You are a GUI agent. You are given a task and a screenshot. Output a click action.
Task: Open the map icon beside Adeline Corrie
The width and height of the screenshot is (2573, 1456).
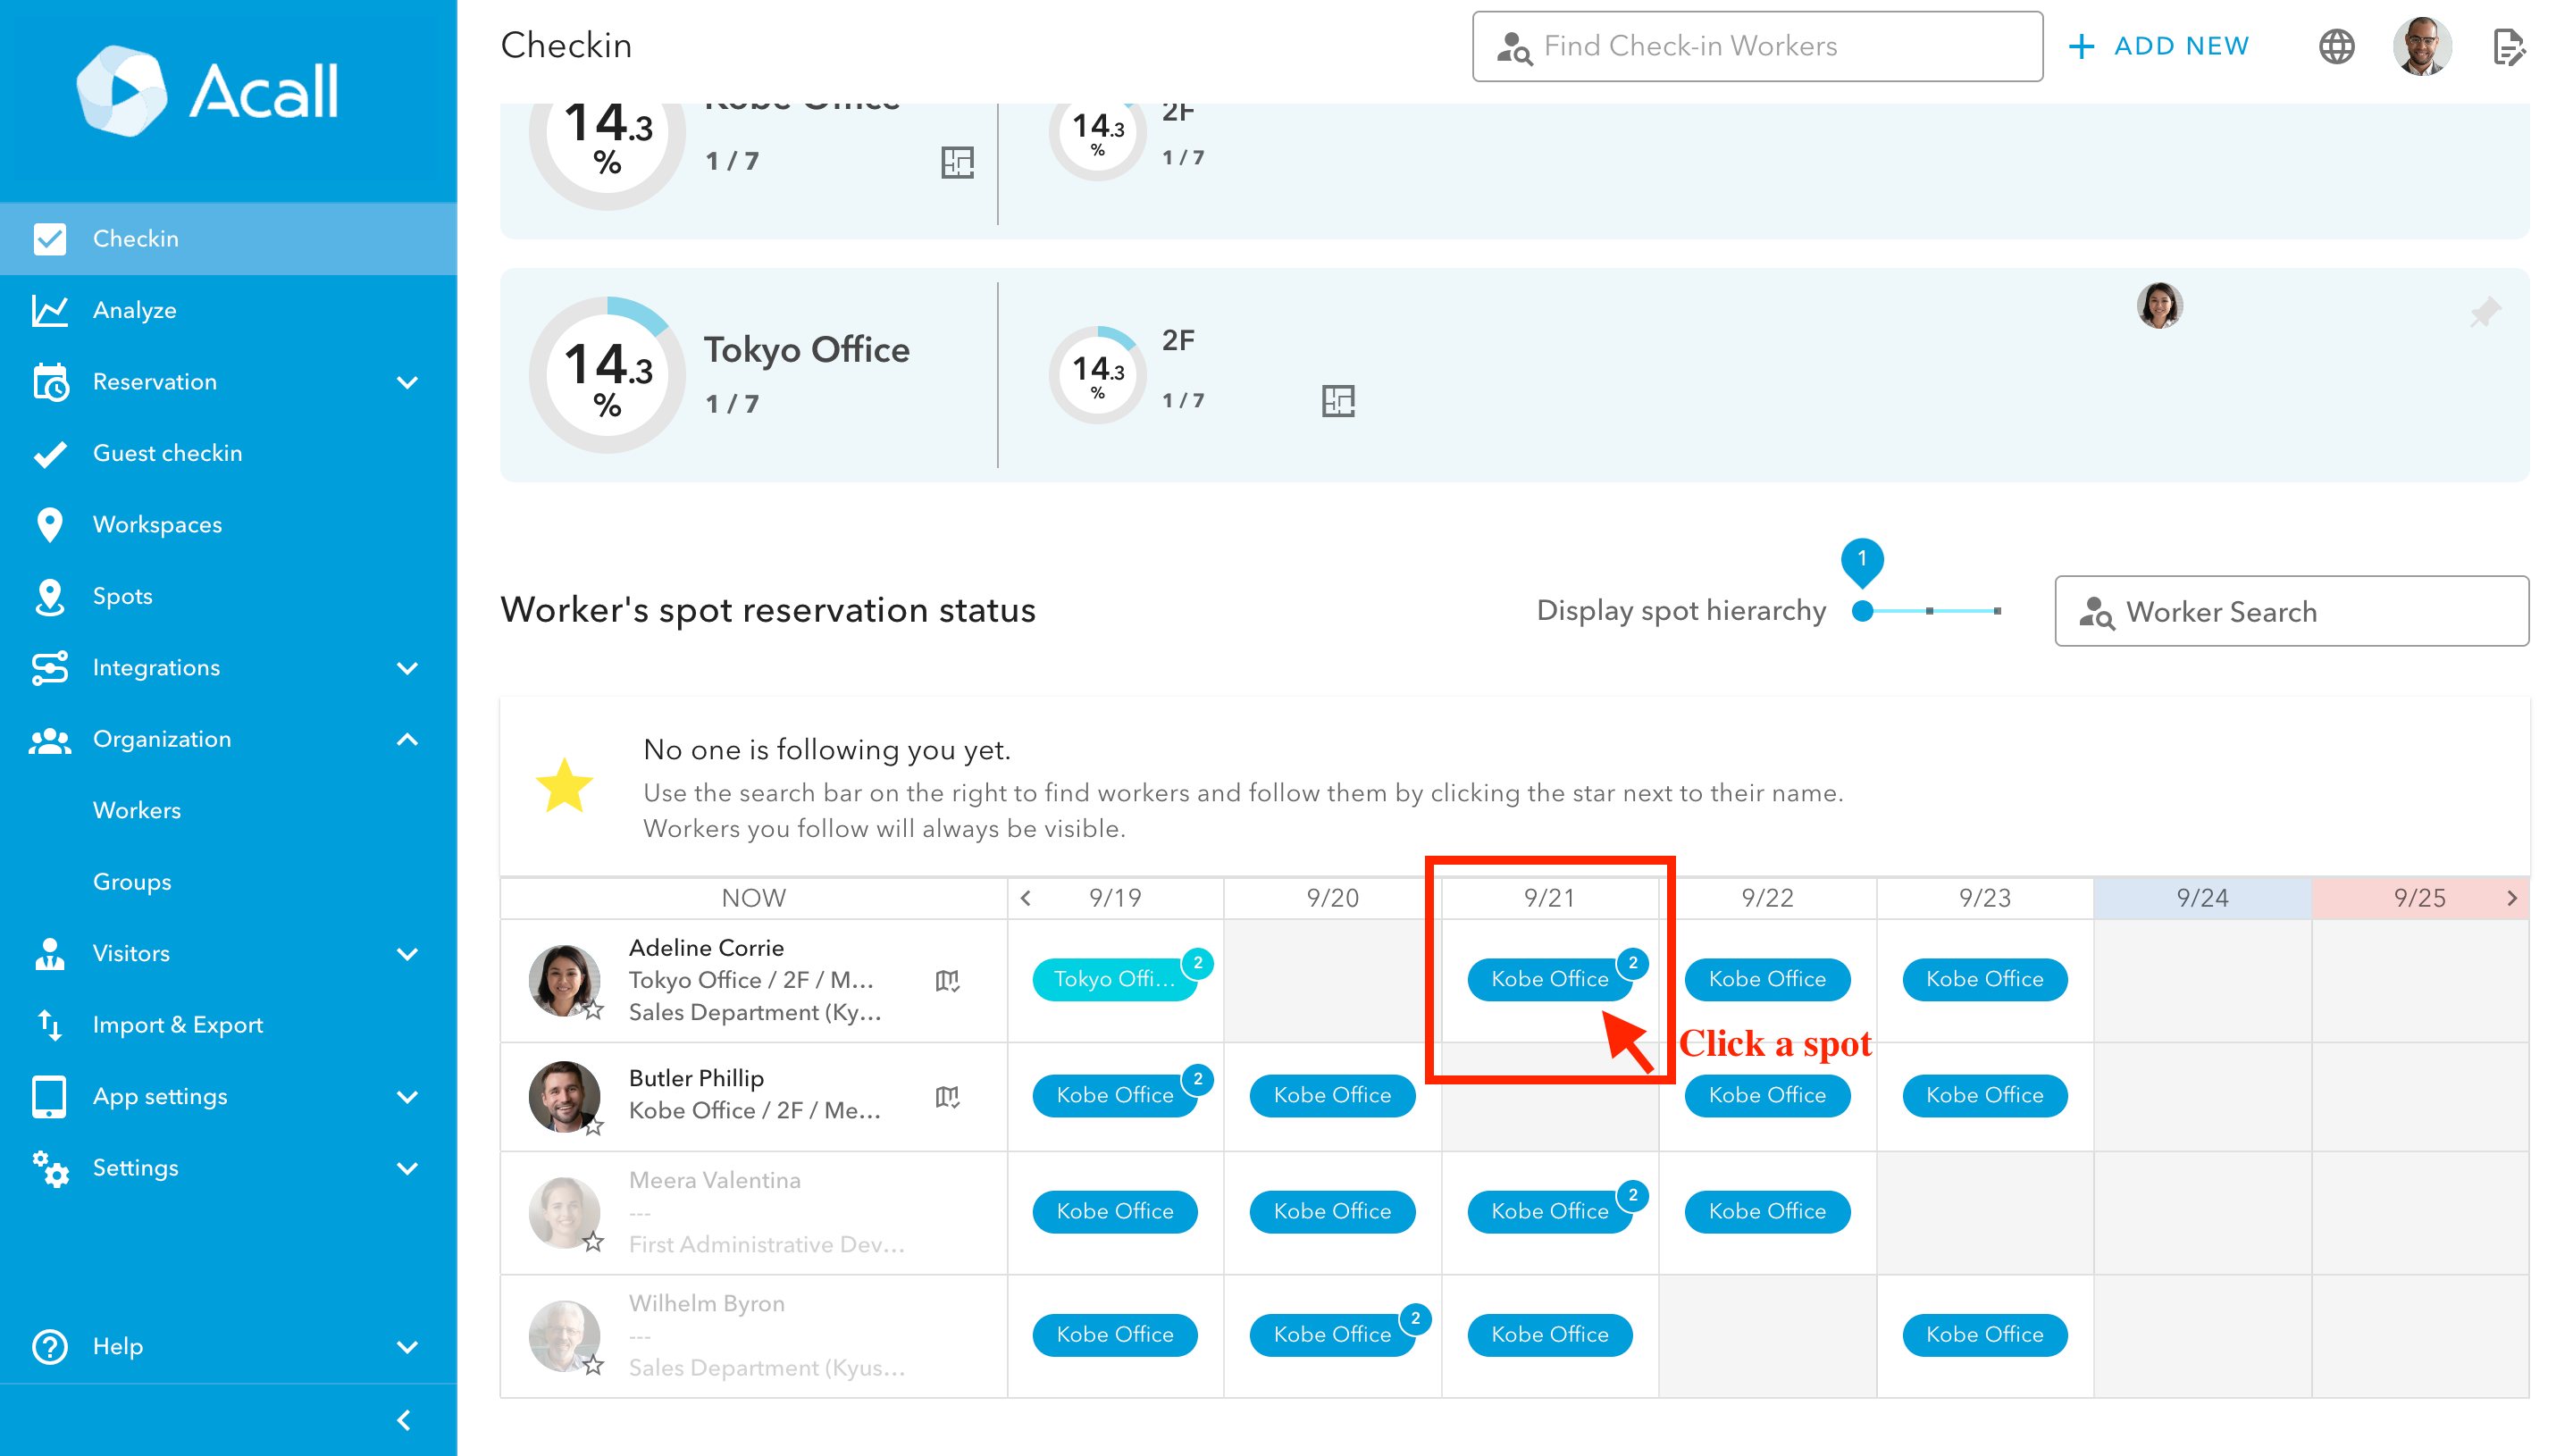coord(947,980)
